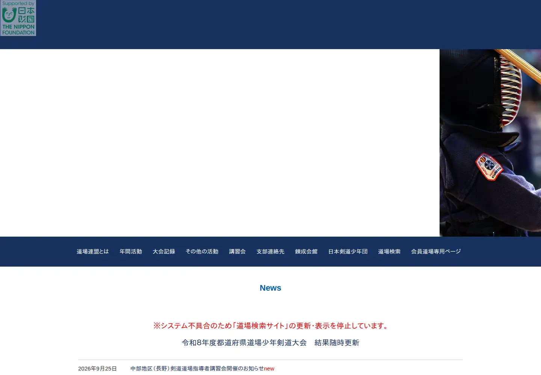The width and height of the screenshot is (541, 375).
Task: Go to 会員道場専用ページ
Action: [x=436, y=252]
